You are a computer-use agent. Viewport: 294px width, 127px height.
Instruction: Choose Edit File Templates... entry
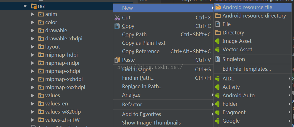point(253,69)
